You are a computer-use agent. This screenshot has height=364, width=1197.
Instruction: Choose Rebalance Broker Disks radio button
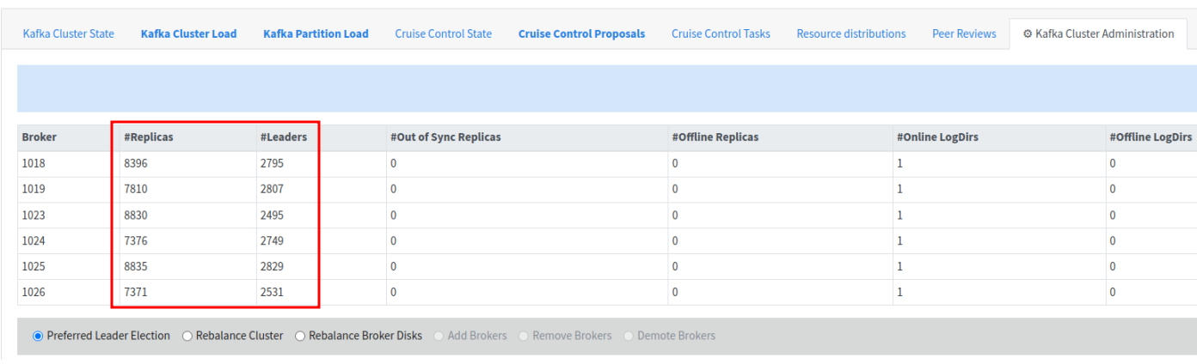[x=300, y=336]
